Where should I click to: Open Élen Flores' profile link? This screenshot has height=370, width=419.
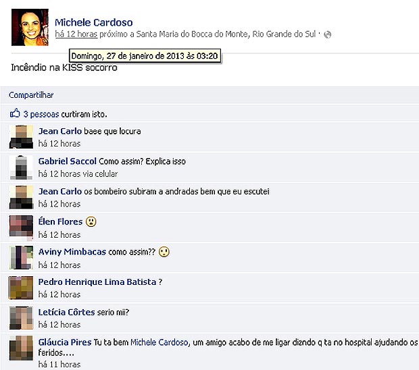60,221
